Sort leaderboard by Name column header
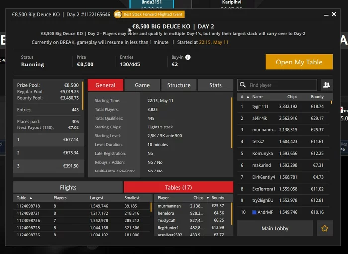This screenshot has width=348, height=254. [258, 97]
